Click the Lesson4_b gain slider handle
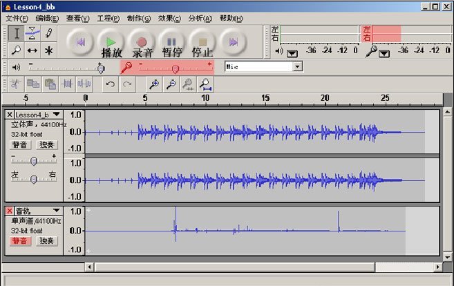Screen dimensions: 454x286 [34, 161]
